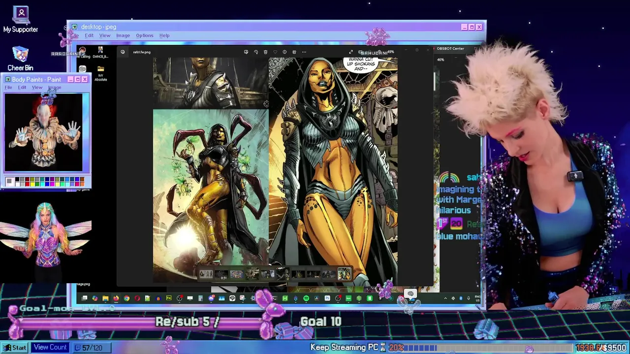This screenshot has width=630, height=354.
Task: Open File menu in Body Paints window
Action: [x=8, y=88]
